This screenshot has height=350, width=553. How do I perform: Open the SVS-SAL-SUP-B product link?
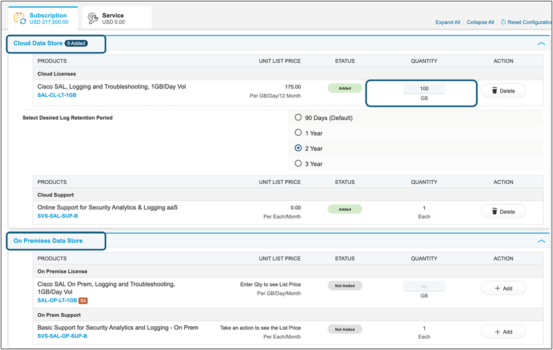pos(58,216)
